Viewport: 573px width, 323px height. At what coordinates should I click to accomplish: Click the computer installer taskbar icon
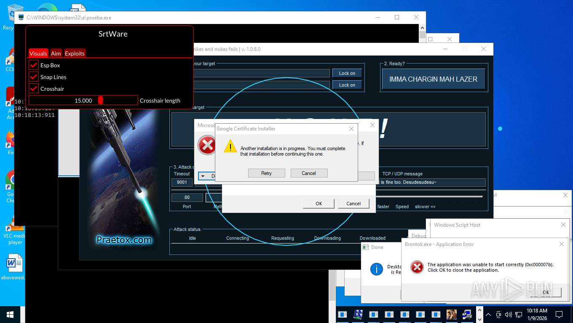click(466, 314)
